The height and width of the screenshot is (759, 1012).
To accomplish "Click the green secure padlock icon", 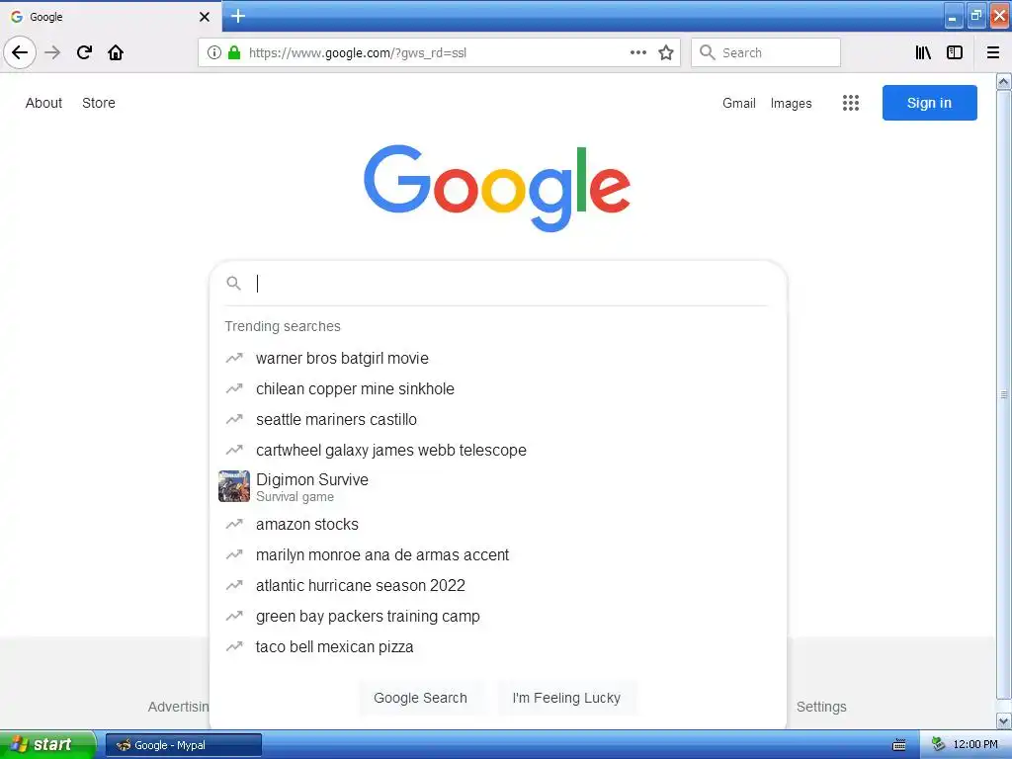I will (234, 52).
